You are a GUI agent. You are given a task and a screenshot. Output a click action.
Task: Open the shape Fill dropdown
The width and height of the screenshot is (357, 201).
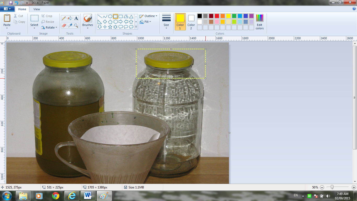point(145,22)
